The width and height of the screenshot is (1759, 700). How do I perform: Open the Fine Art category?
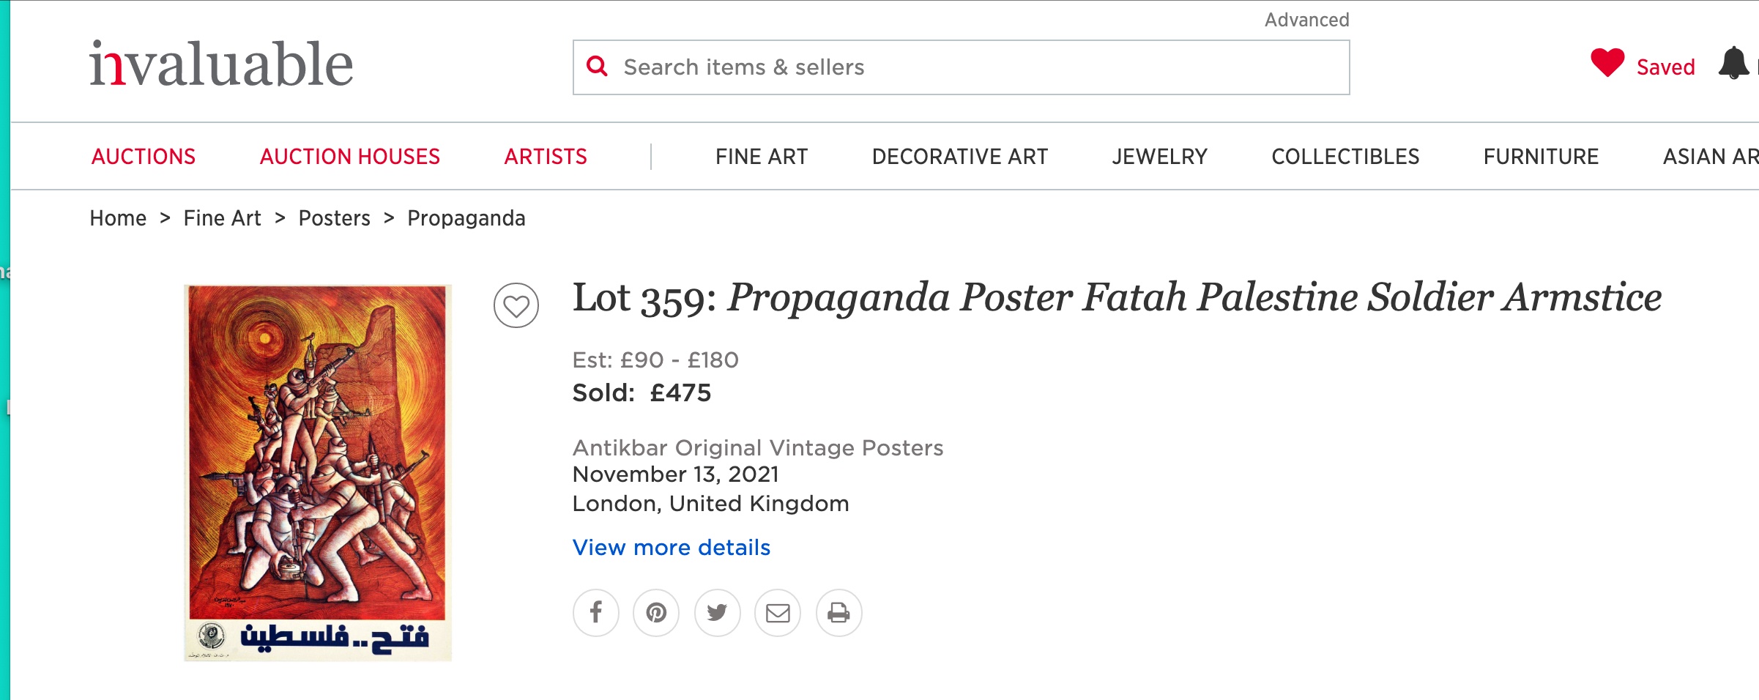(x=762, y=157)
